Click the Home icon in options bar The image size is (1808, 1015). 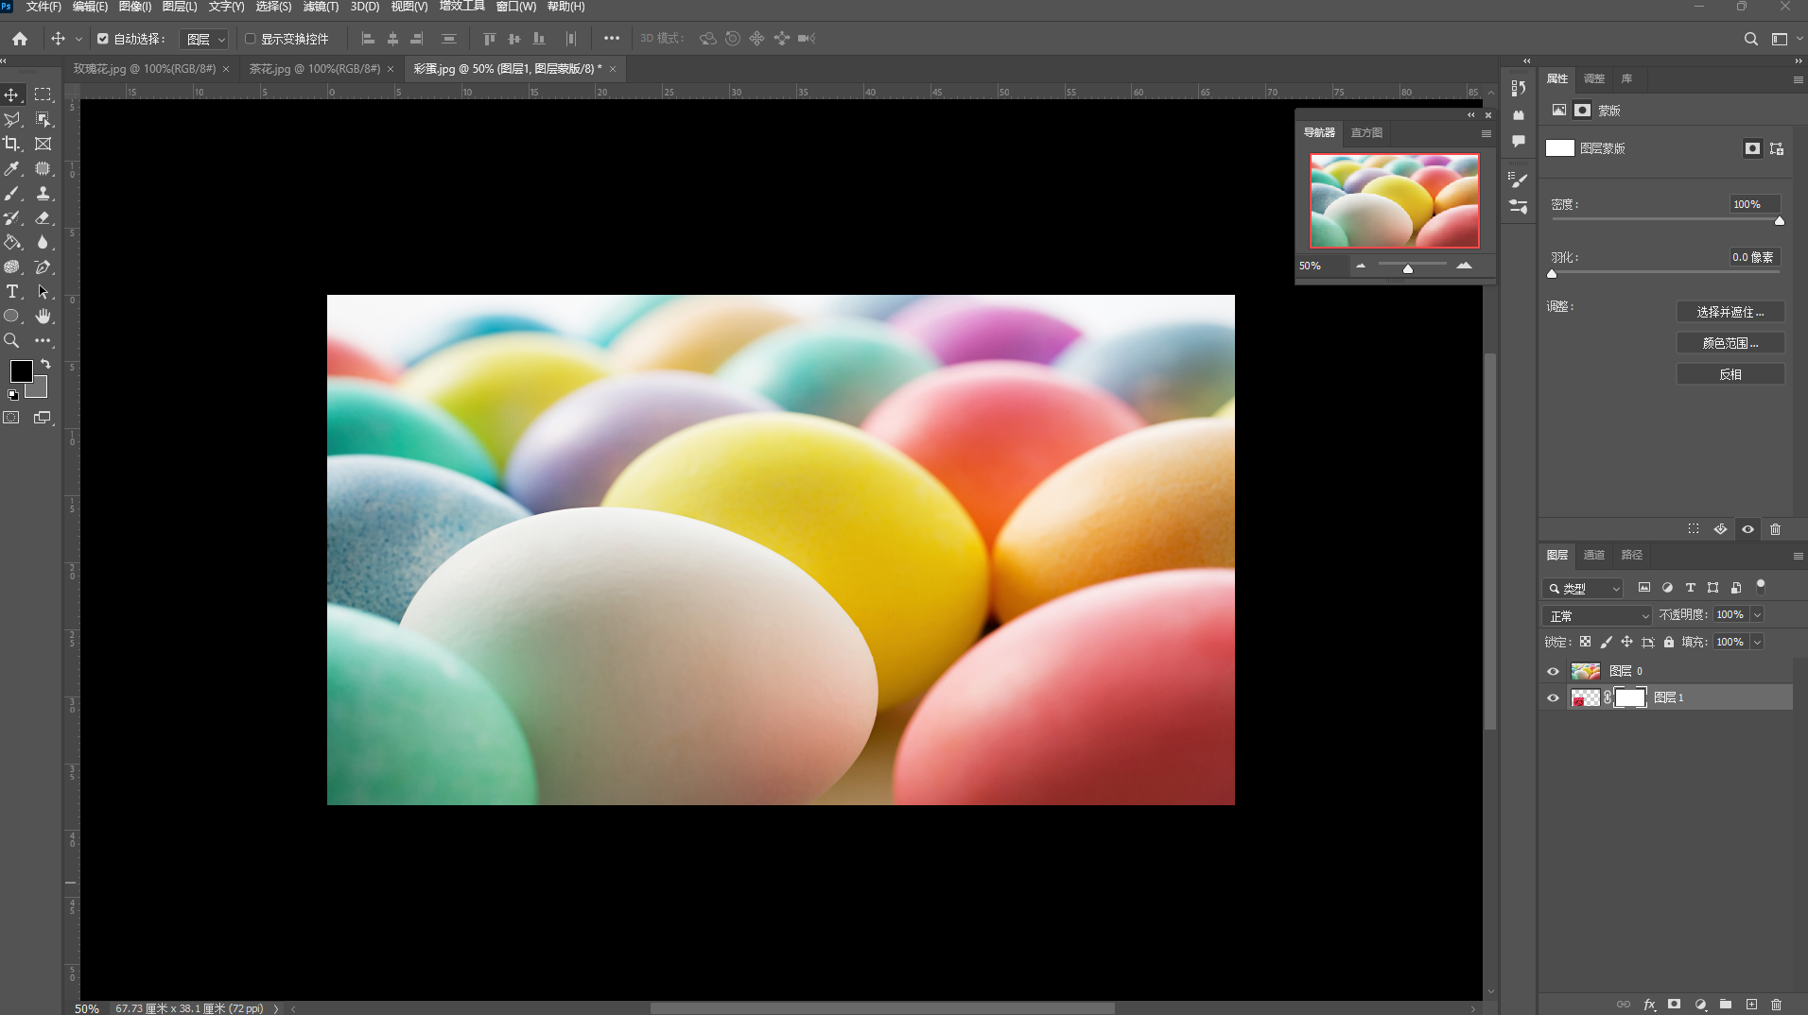tap(20, 39)
